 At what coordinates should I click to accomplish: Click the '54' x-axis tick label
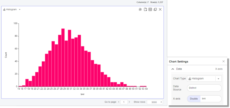(x=146, y=89)
